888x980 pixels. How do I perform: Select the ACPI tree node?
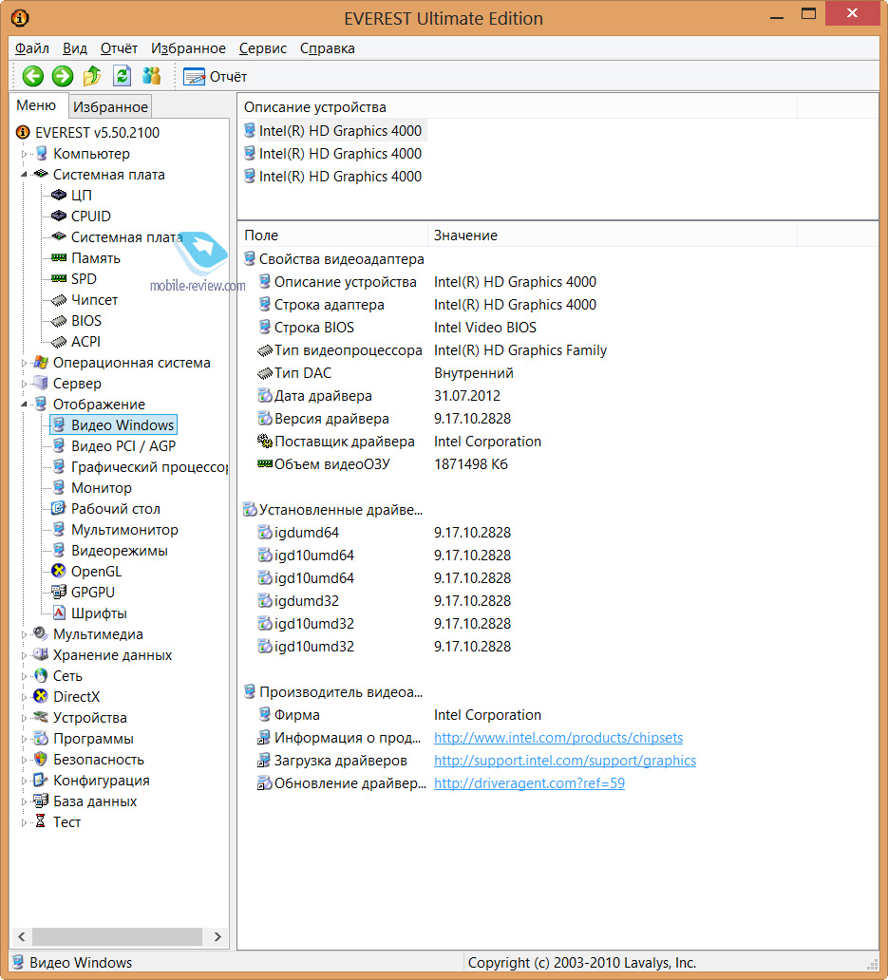click(85, 342)
